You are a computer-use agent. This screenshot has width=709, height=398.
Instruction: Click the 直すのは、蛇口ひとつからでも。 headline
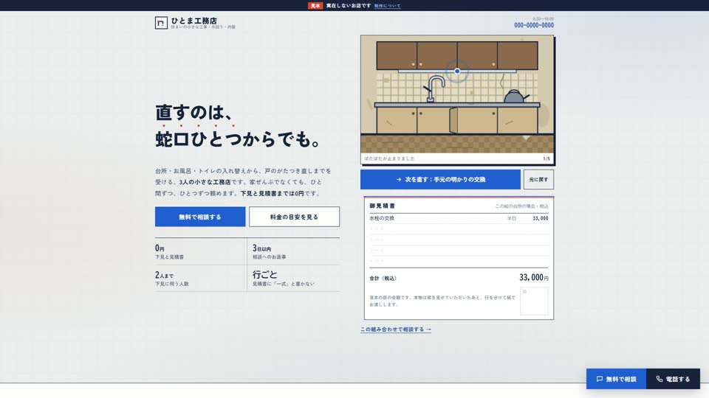point(238,125)
